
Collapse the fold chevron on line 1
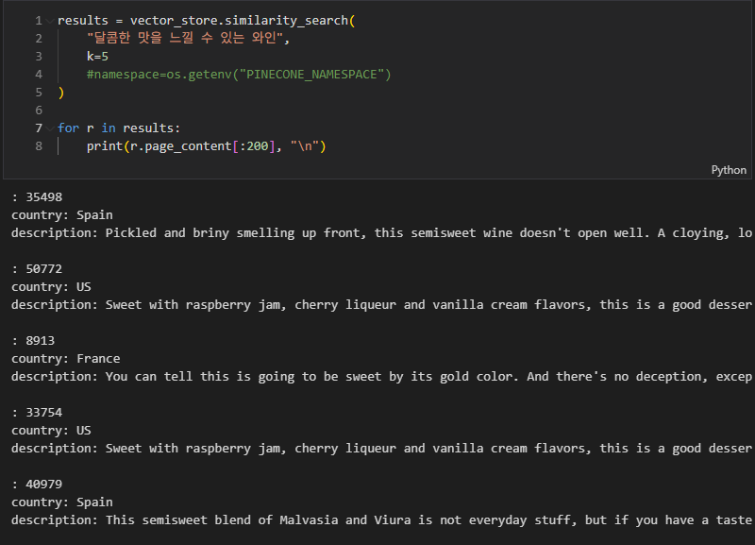[x=50, y=21]
